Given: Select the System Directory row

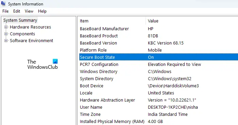Looking at the screenshot, I should (159, 79).
